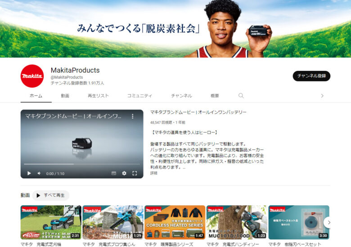
Task: Switch to the 動画 tab
Action: [x=65, y=96]
